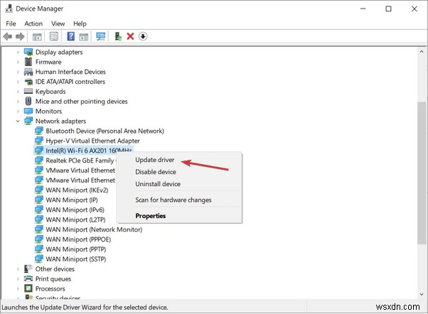This screenshot has height=314, width=428.
Task: Click the vertical scrollbar thumb
Action: click(422, 173)
